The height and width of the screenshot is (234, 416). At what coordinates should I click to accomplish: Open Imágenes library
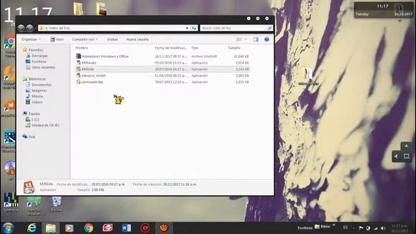[x=36, y=90]
